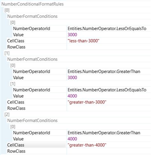Select the CellClass label for greater-than-3000

[x=16, y=102]
